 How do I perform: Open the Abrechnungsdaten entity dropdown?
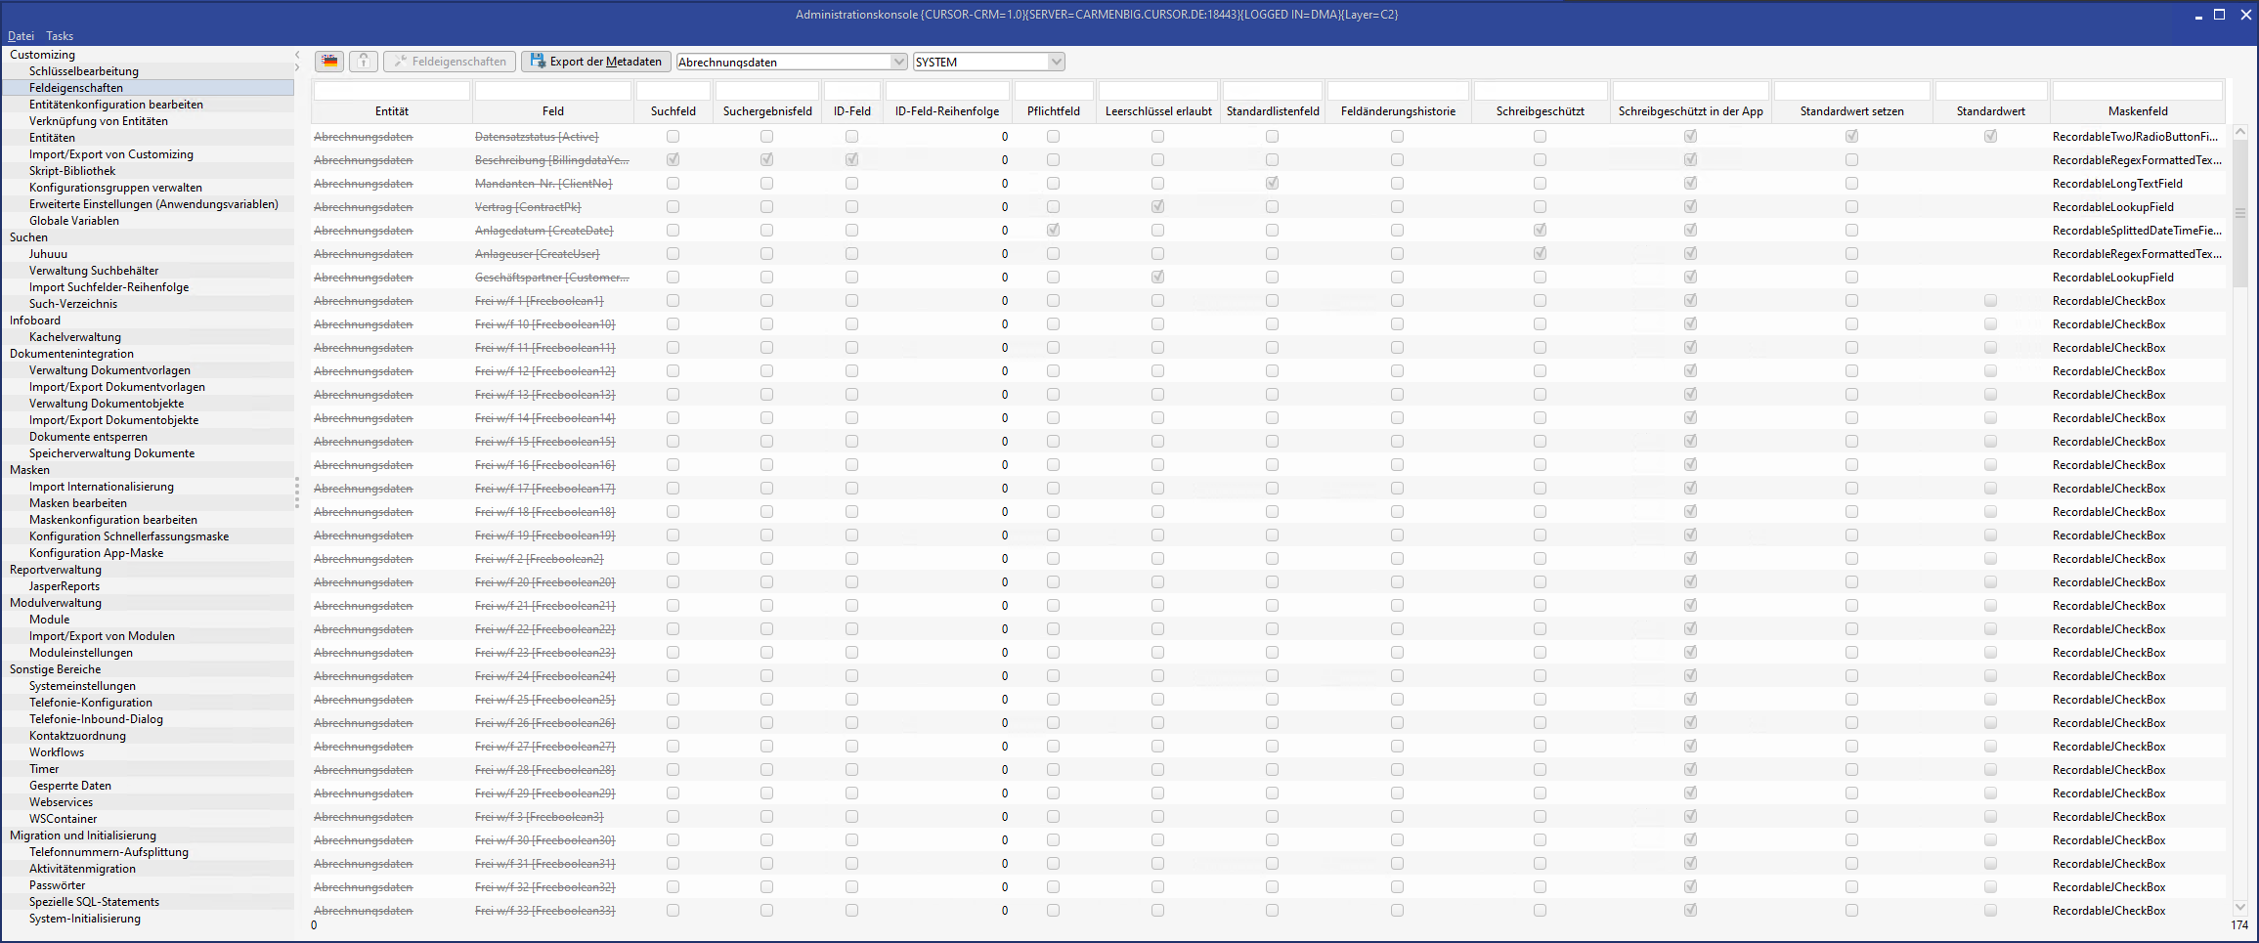(x=898, y=62)
